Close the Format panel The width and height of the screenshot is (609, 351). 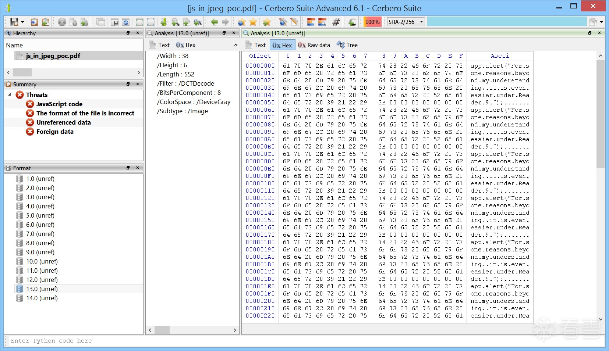(138, 168)
